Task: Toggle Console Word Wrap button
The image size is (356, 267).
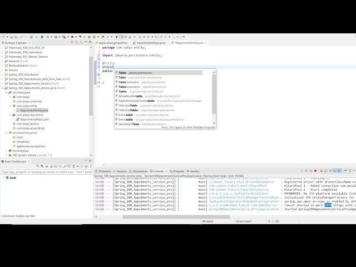Action: click(x=330, y=171)
